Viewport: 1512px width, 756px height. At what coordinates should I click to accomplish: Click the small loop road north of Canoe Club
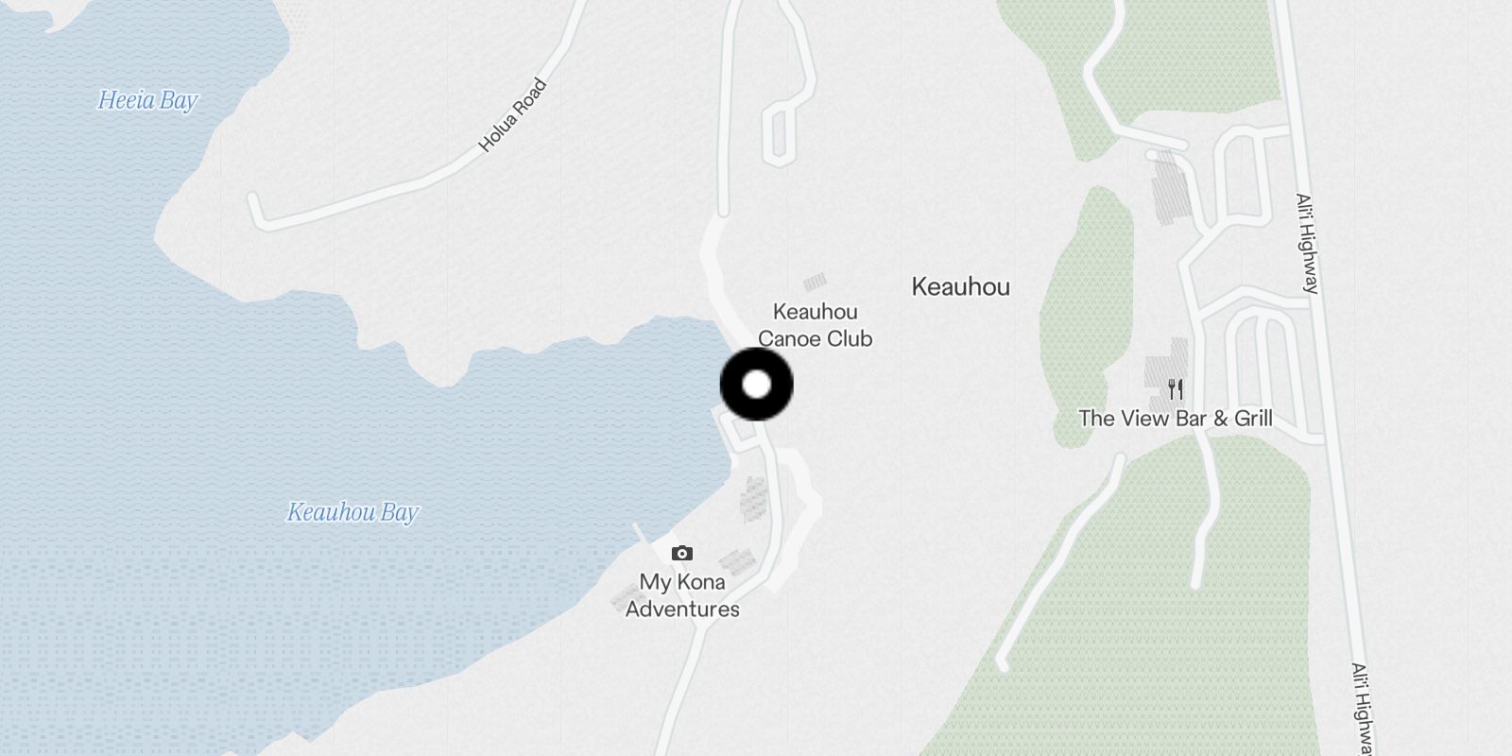[x=779, y=135]
